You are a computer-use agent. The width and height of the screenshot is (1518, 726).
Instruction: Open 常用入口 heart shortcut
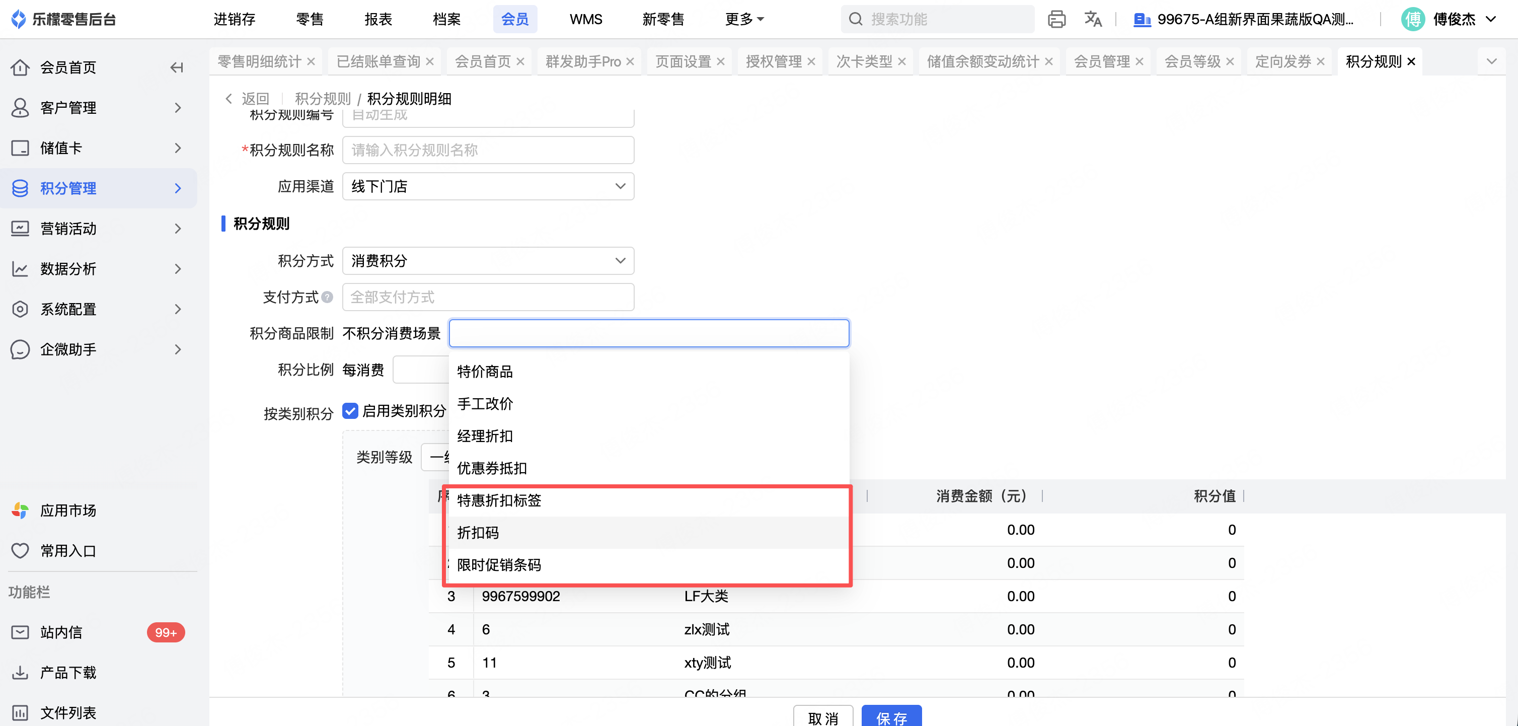68,551
